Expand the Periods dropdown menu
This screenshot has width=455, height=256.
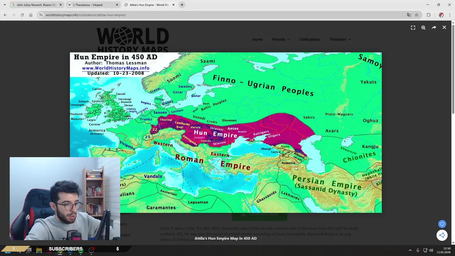coord(281,39)
